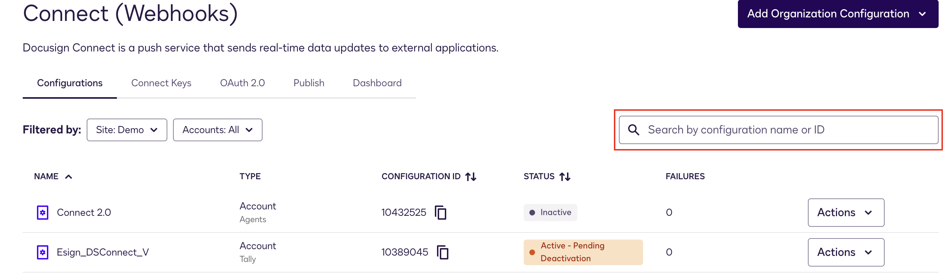Copy configuration ID 10389045
The height and width of the screenshot is (274, 950).
coord(442,252)
